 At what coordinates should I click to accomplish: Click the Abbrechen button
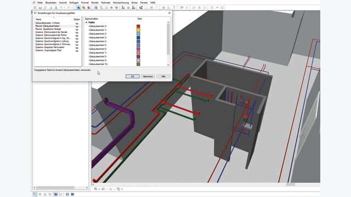tap(148, 77)
